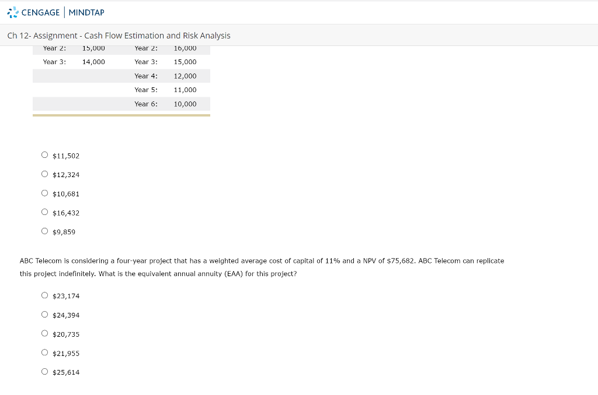Select the $16,432 option
Viewport: 598px width, 395px height.
tap(44, 212)
